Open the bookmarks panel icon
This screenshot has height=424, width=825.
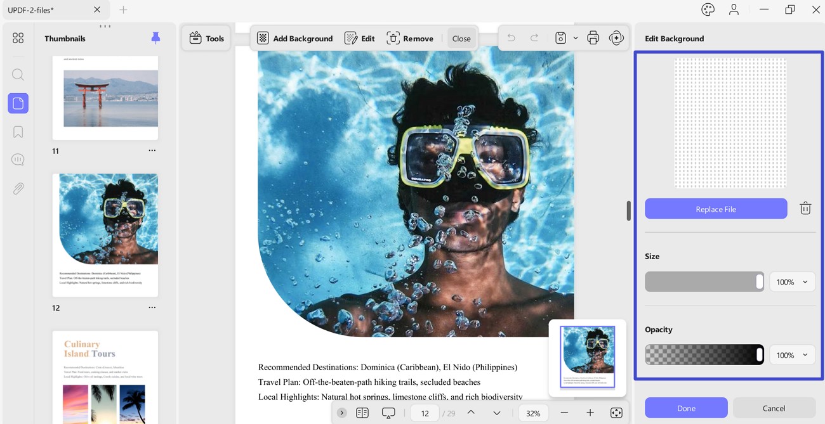[18, 132]
